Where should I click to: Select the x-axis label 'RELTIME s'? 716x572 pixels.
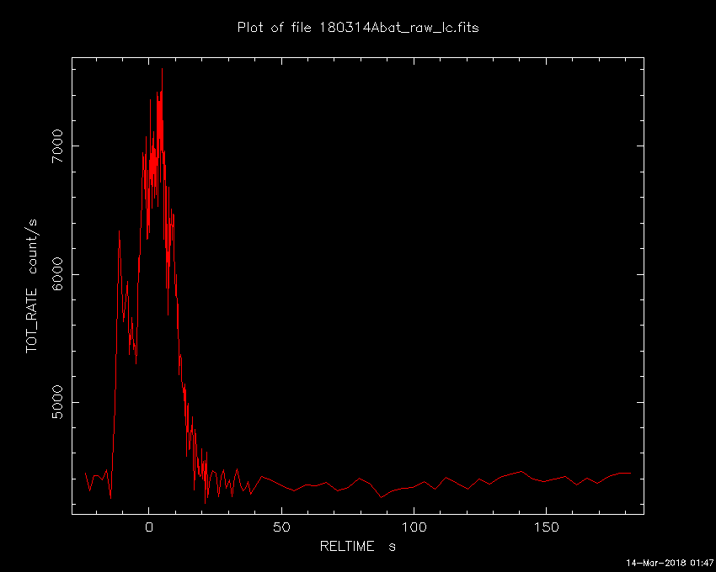point(357,546)
